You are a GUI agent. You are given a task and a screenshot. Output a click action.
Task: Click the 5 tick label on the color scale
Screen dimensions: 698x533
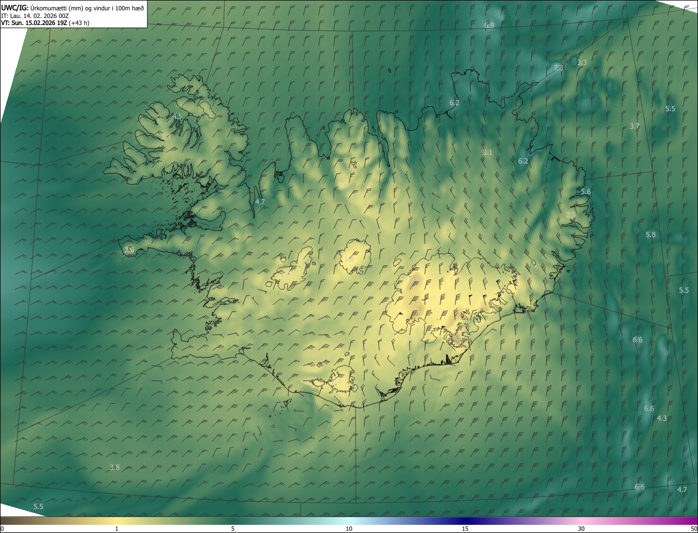pyautogui.click(x=233, y=529)
